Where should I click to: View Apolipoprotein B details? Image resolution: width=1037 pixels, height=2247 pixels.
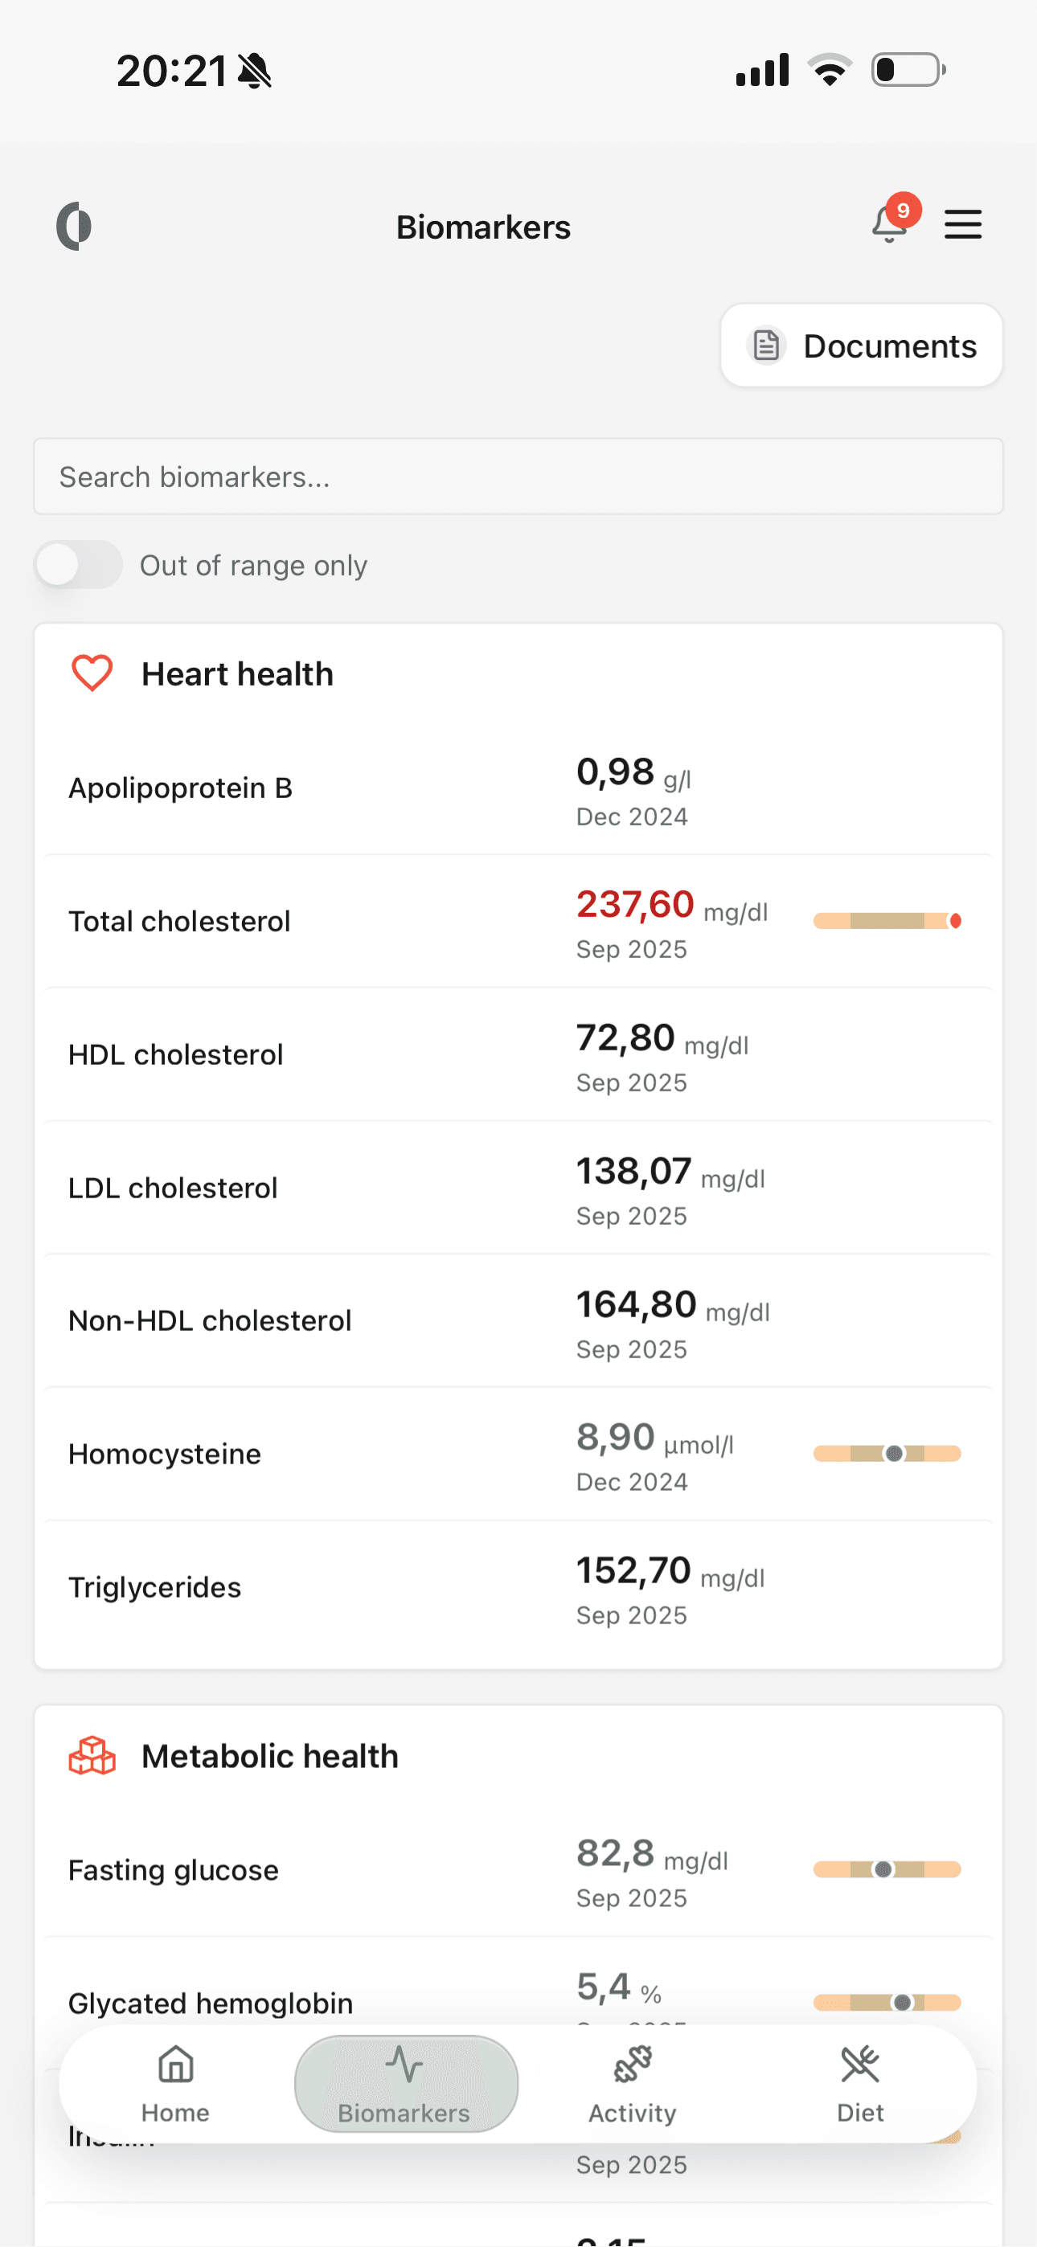pyautogui.click(x=518, y=788)
